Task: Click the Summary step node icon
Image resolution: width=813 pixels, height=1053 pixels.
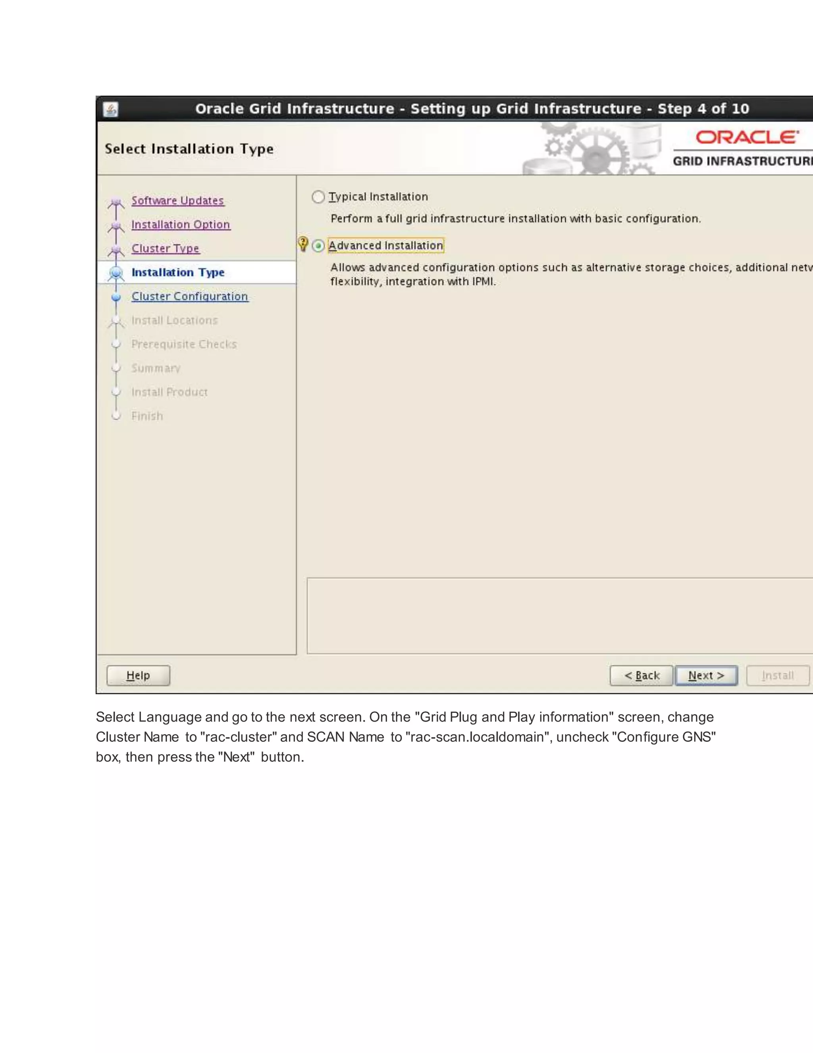Action: [116, 368]
